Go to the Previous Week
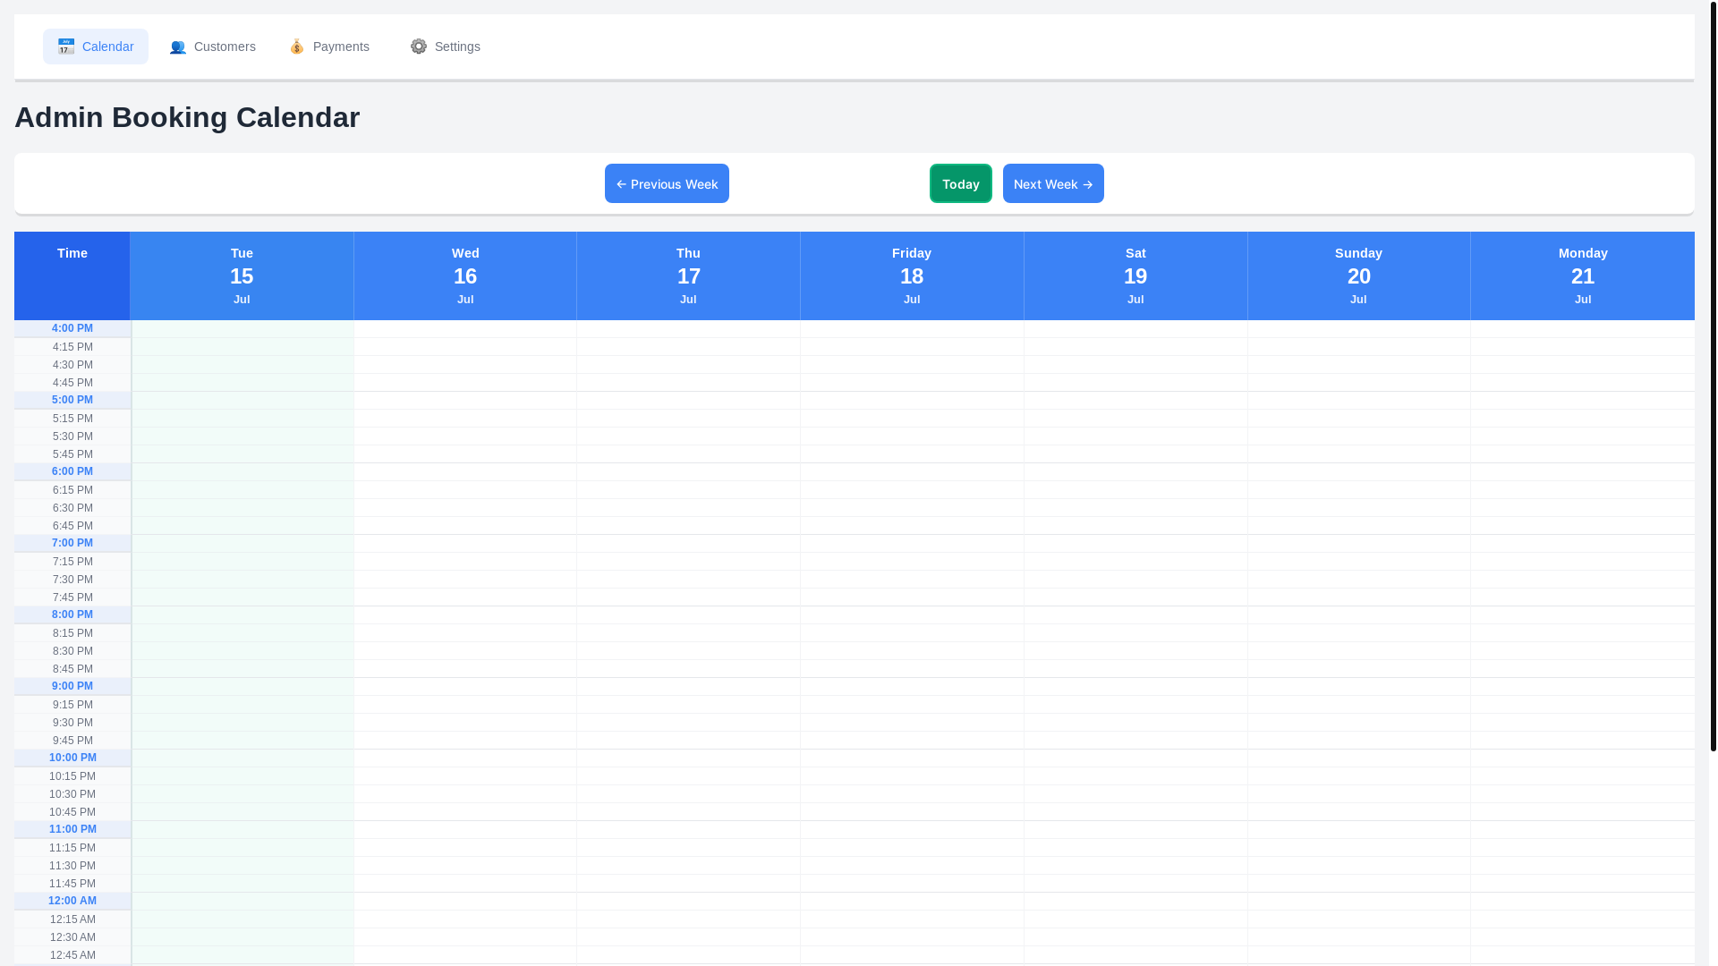Image resolution: width=1718 pixels, height=966 pixels. [x=667, y=183]
